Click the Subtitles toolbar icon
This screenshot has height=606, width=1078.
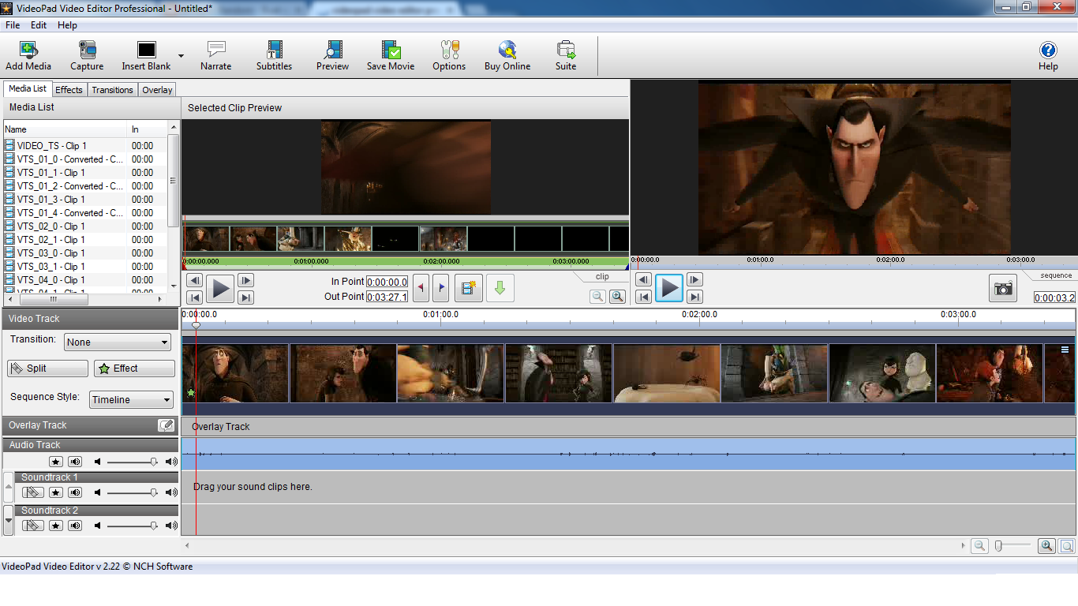(274, 56)
